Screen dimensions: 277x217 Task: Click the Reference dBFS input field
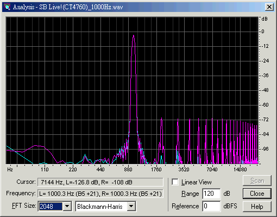pyautogui.click(x=211, y=206)
